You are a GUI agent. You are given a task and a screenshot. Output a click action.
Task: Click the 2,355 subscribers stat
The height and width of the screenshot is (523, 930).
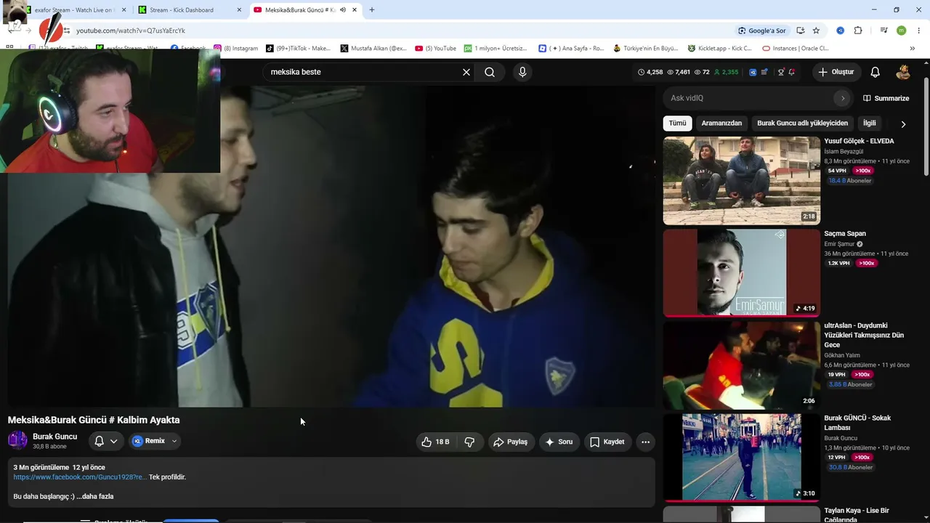pos(726,72)
